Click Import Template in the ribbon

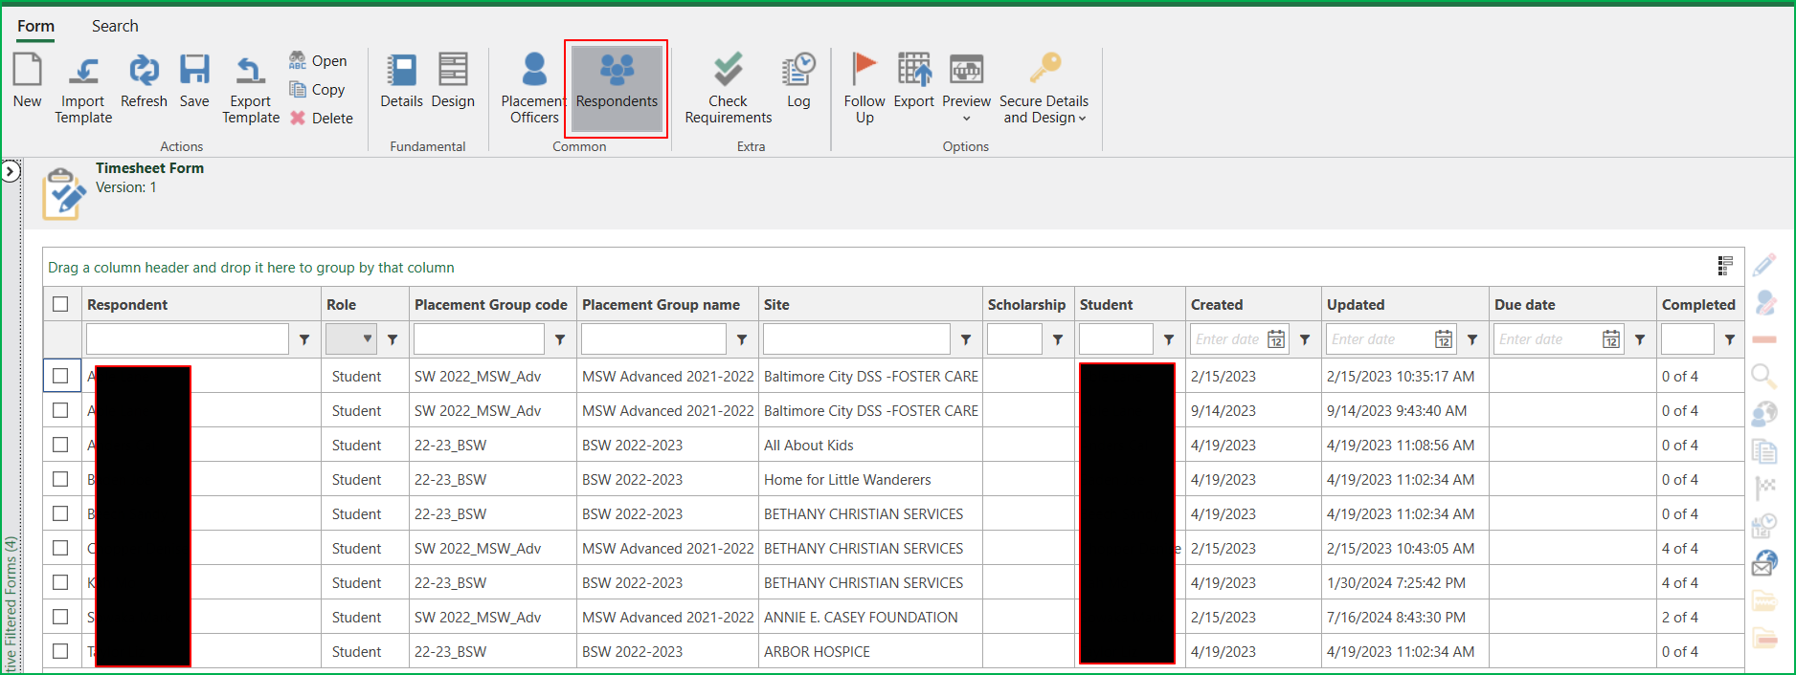[x=83, y=90]
